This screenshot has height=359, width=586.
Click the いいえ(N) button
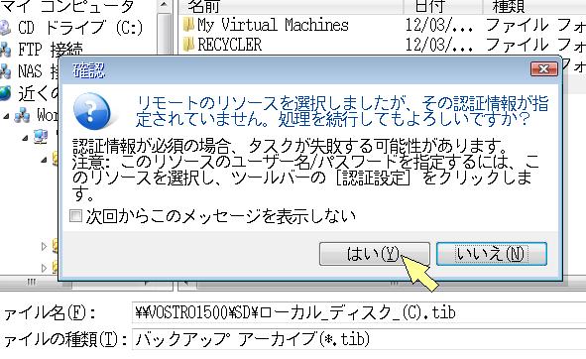[x=492, y=254]
